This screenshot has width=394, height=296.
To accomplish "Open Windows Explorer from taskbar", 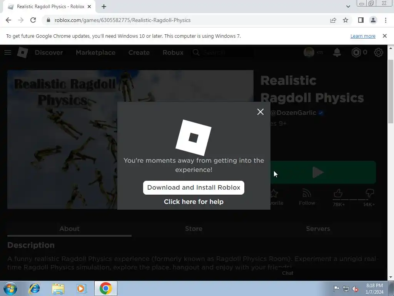I will click(x=58, y=289).
